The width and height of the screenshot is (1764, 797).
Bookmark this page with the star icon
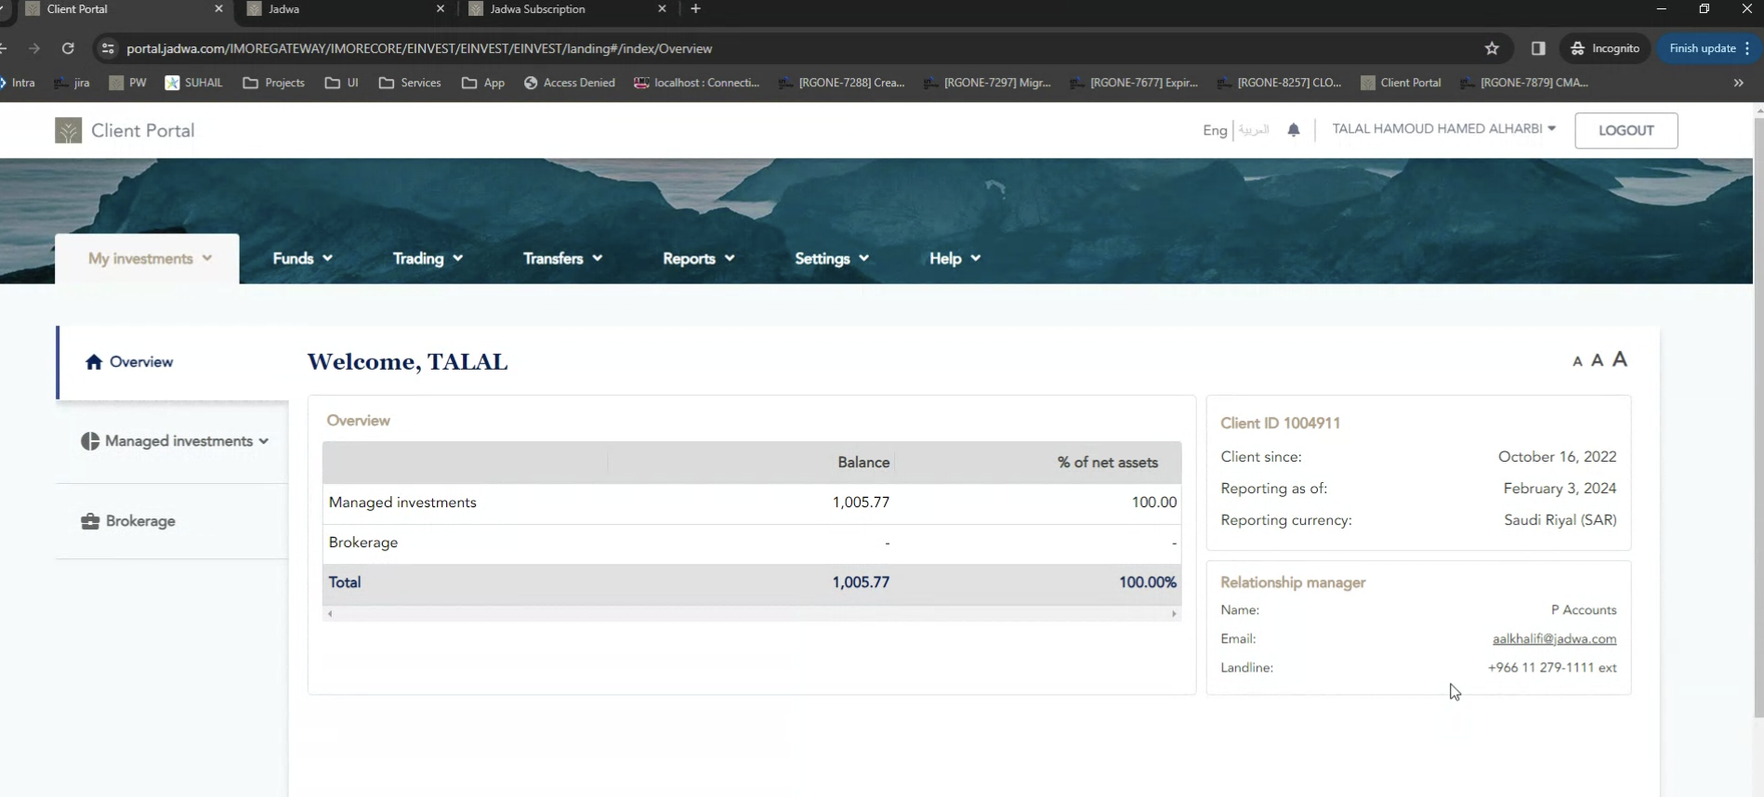click(1492, 48)
